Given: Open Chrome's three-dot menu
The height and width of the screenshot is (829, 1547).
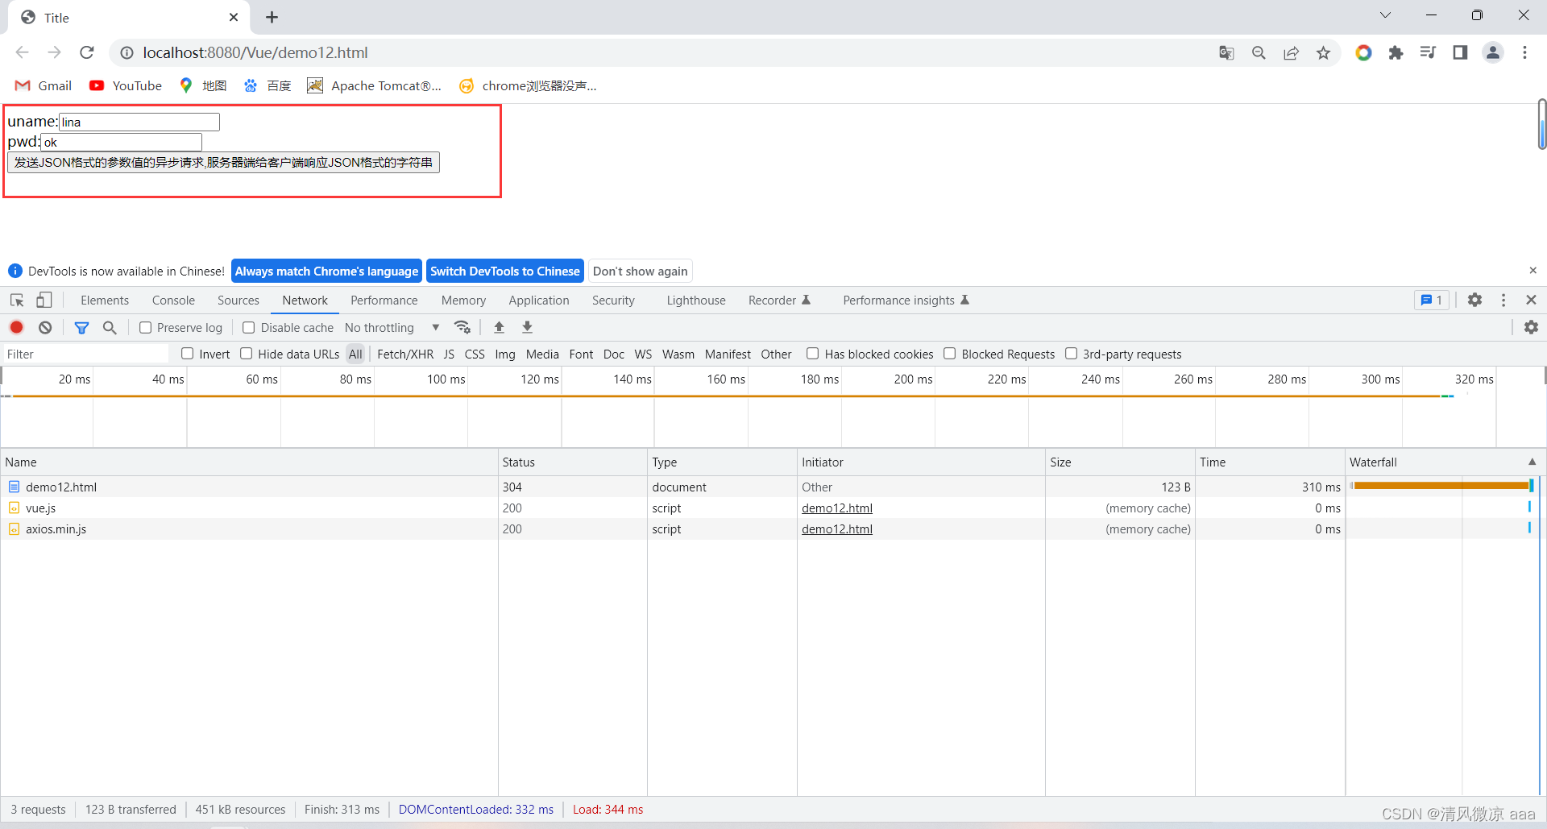Looking at the screenshot, I should [1524, 52].
